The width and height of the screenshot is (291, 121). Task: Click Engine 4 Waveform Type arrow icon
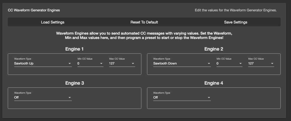point(209,98)
